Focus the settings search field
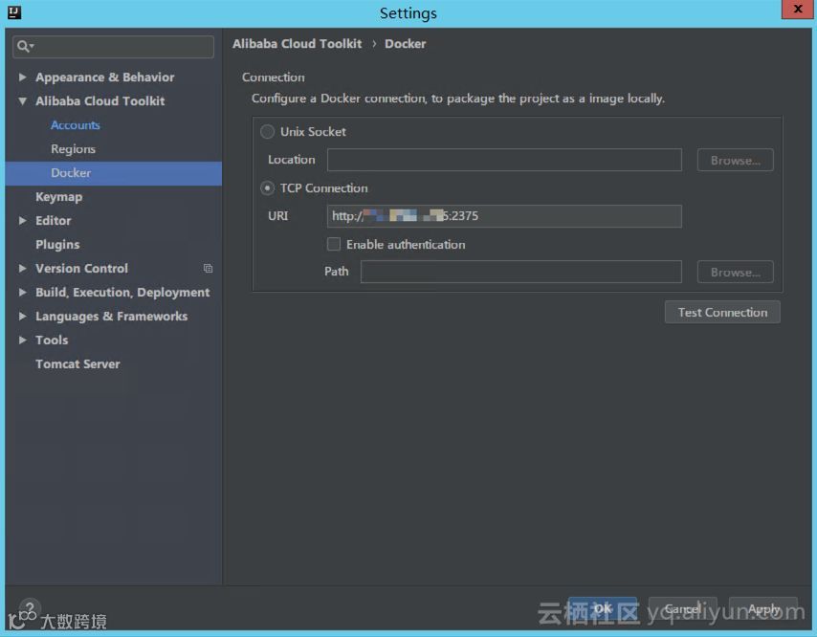Image resolution: width=817 pixels, height=637 pixels. click(x=113, y=47)
